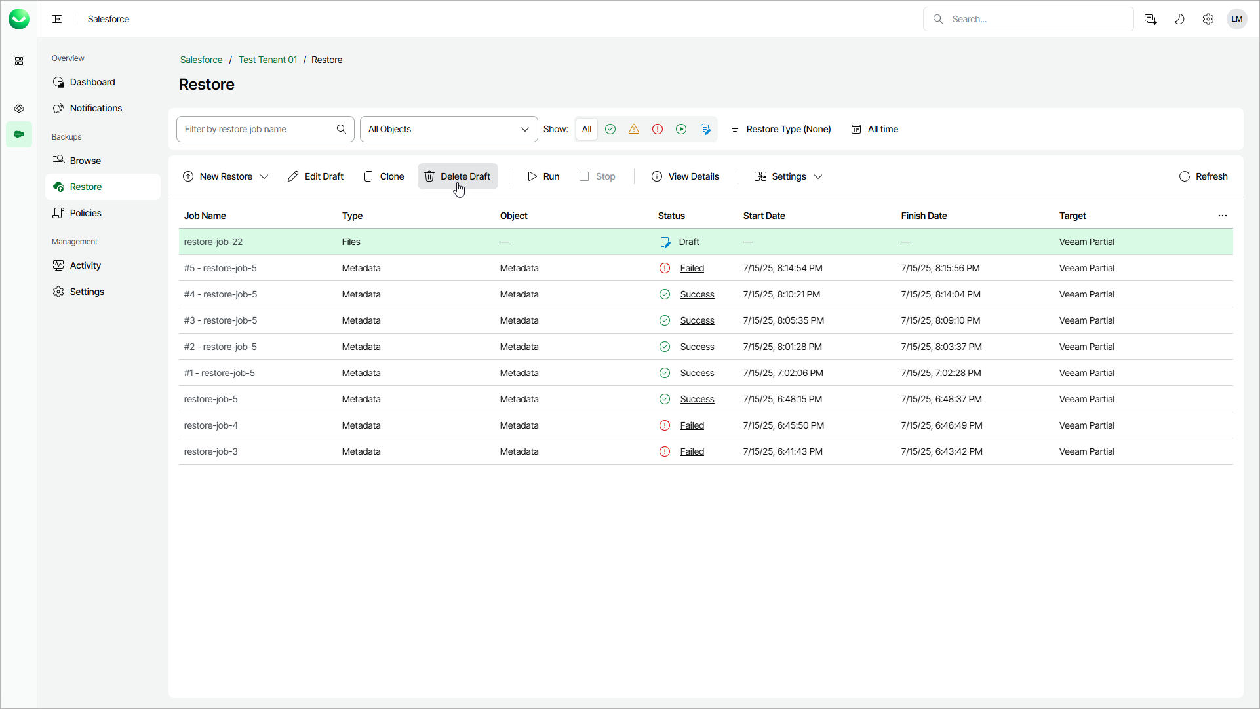Filter by warning status triangle

pos(634,129)
